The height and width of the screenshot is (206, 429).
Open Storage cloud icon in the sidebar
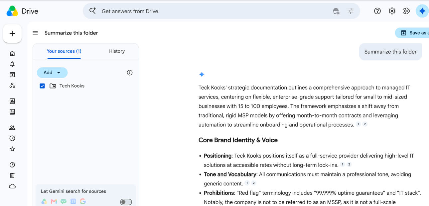tap(12, 186)
